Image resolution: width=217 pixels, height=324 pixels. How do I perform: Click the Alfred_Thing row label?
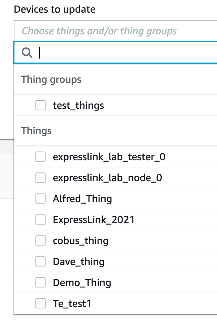click(x=82, y=199)
